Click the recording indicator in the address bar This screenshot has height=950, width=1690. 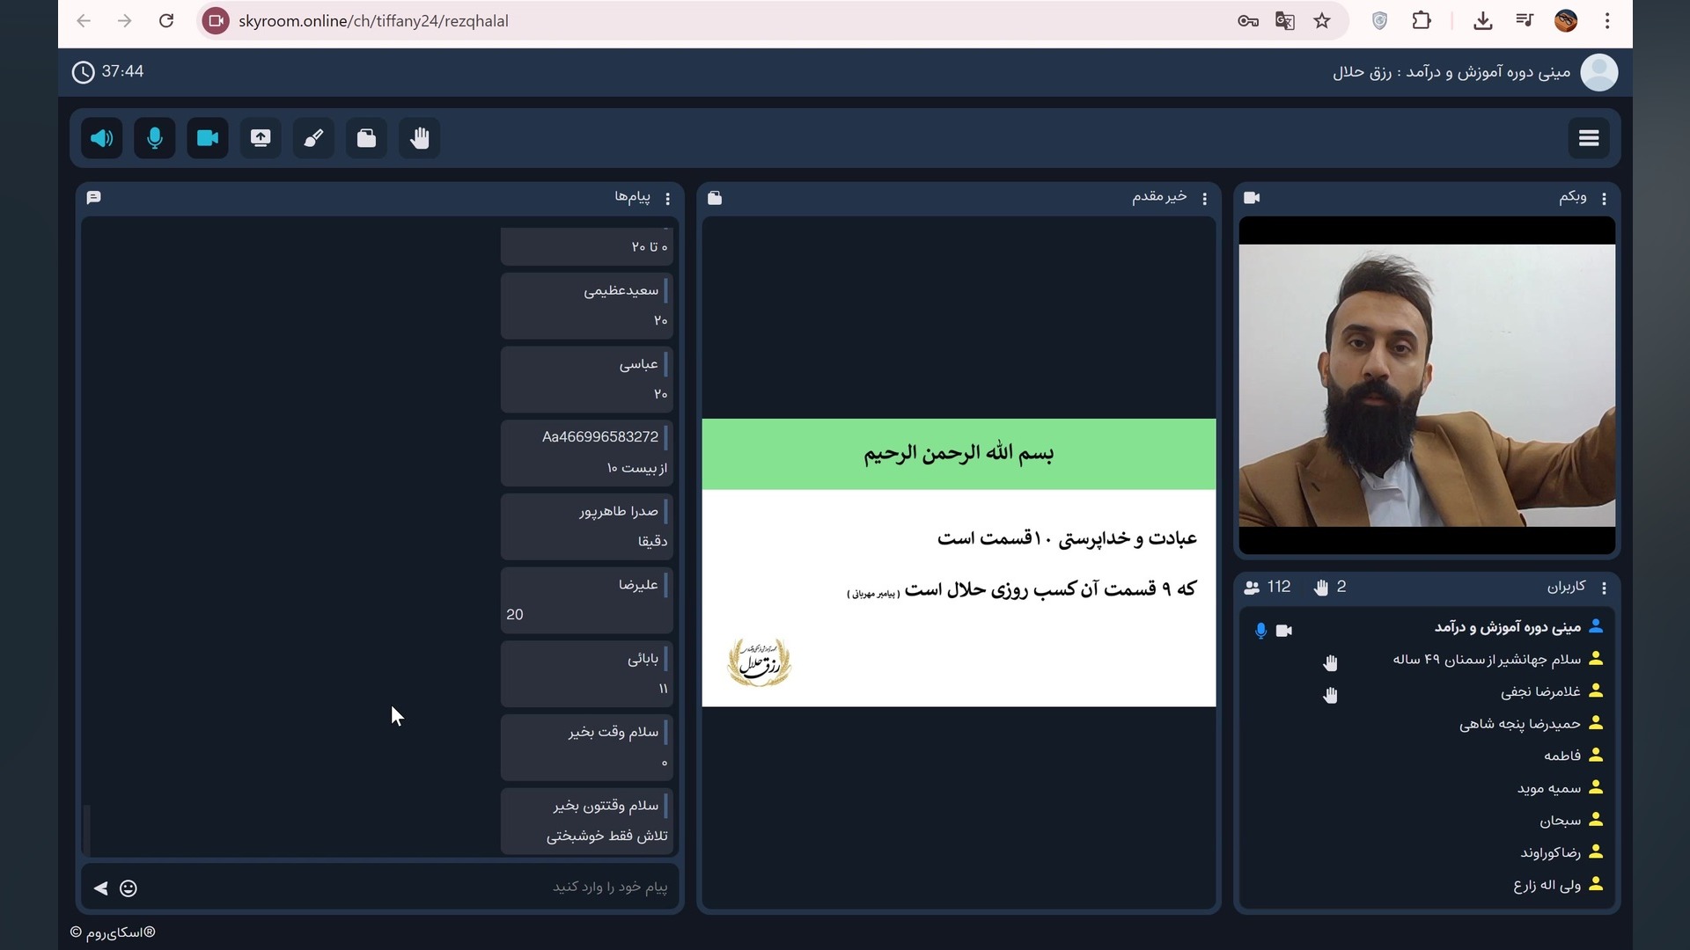click(216, 20)
